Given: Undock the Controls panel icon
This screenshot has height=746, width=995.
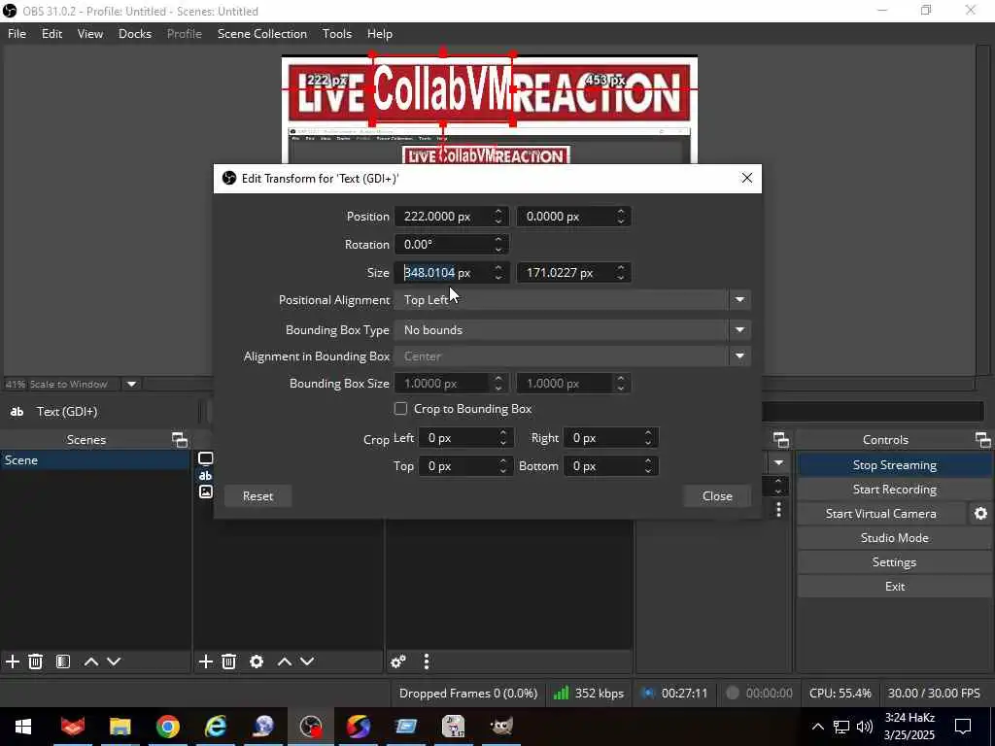Looking at the screenshot, I should click(982, 440).
